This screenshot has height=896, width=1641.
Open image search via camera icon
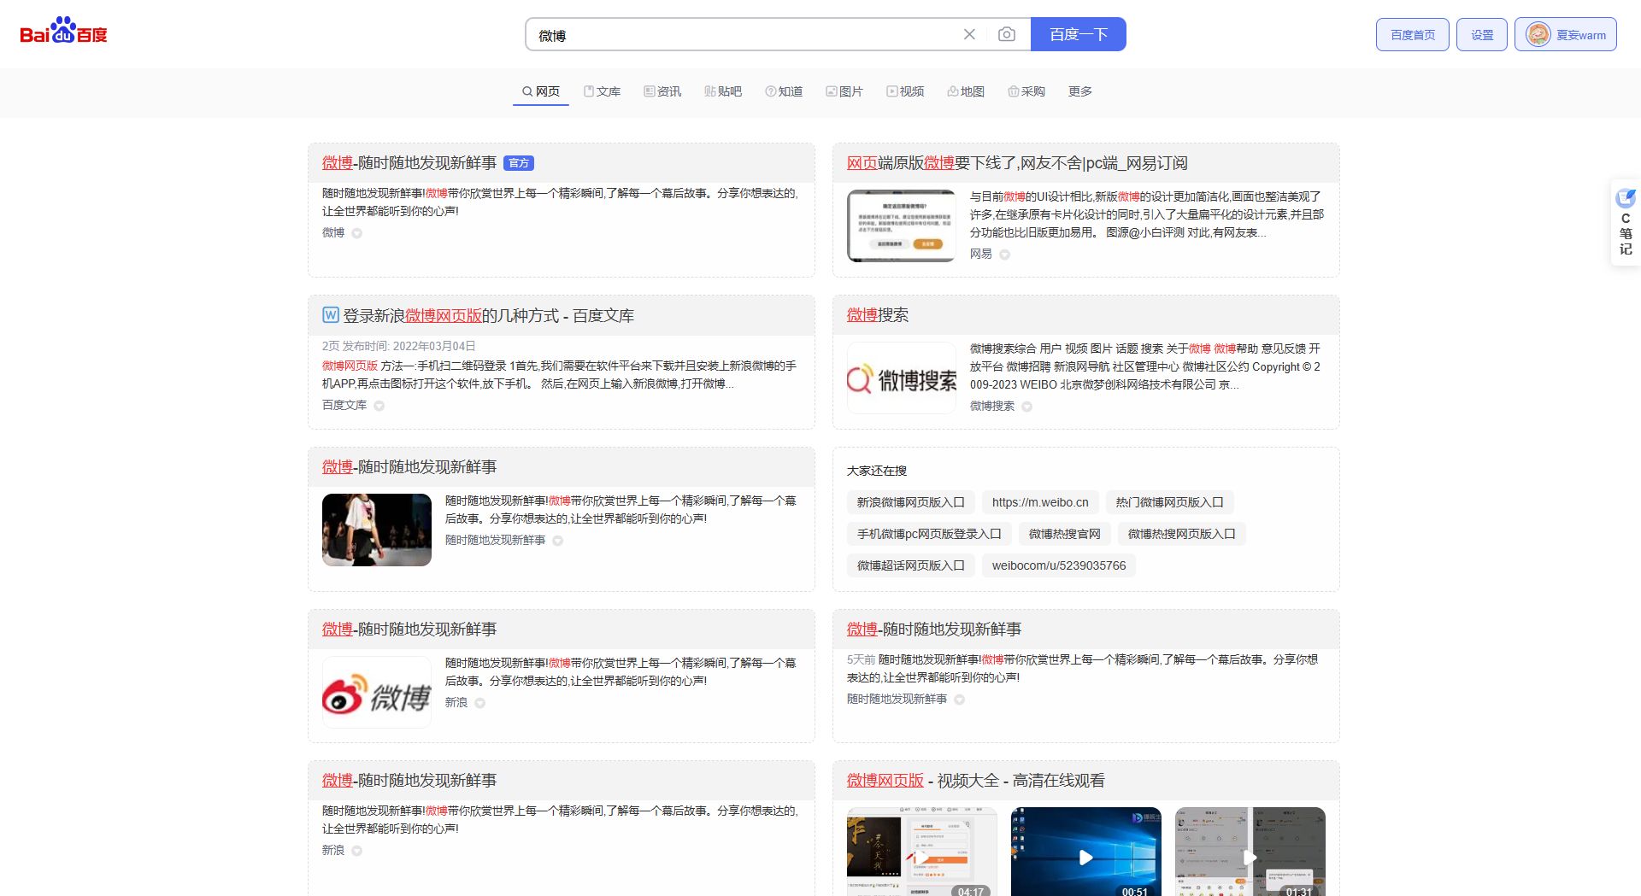(x=1007, y=34)
